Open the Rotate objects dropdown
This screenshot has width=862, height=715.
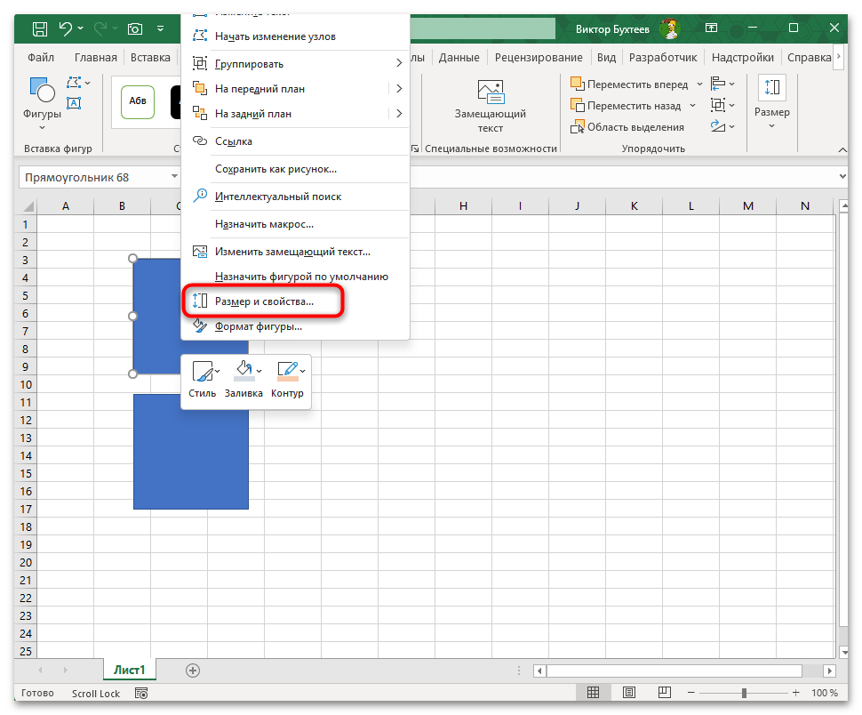coord(722,126)
